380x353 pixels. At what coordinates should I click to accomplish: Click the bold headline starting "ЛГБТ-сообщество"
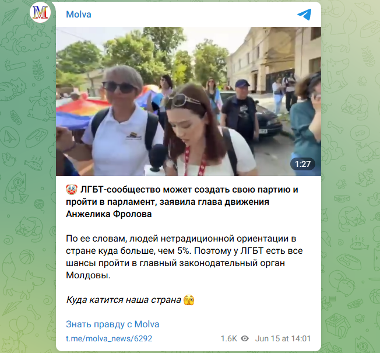click(182, 202)
